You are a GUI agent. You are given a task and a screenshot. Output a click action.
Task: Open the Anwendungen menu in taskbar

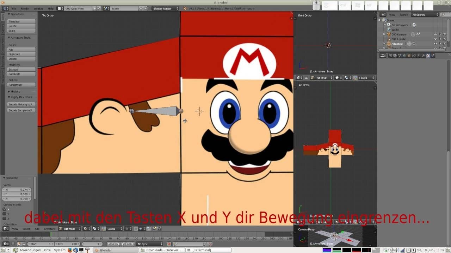30,250
